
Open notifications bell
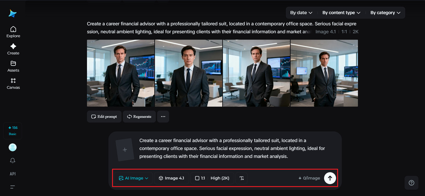13,161
